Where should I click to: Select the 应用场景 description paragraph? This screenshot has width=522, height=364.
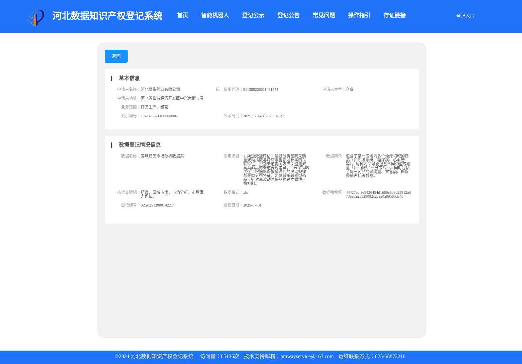coord(276,170)
